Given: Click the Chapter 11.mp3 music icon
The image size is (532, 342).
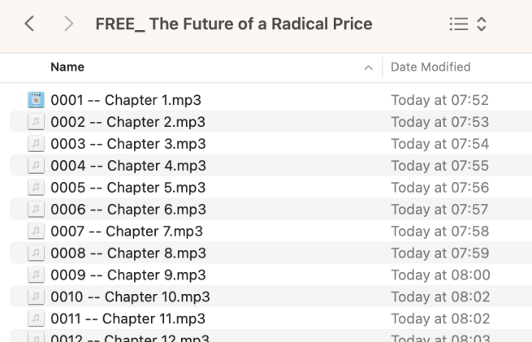Looking at the screenshot, I should tap(36, 318).
